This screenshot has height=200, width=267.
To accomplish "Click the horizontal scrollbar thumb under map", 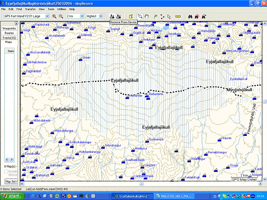I will [141, 184].
